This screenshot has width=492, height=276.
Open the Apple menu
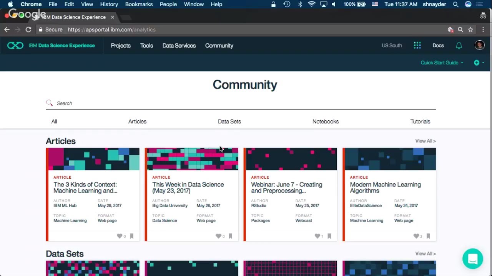(10, 4)
